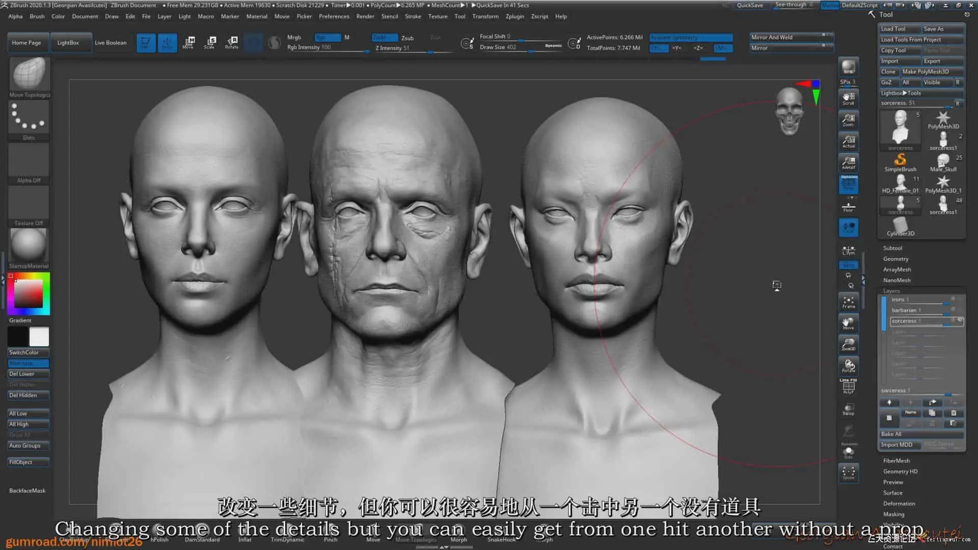Screen dimensions: 978x550
Task: Toggle PolyF line fill display
Action: coord(848,387)
